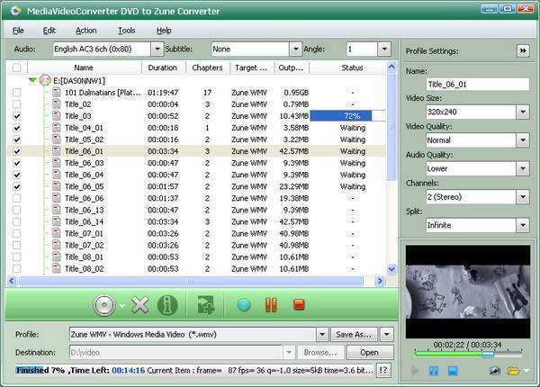Start conversion with the round blue button

(244, 305)
